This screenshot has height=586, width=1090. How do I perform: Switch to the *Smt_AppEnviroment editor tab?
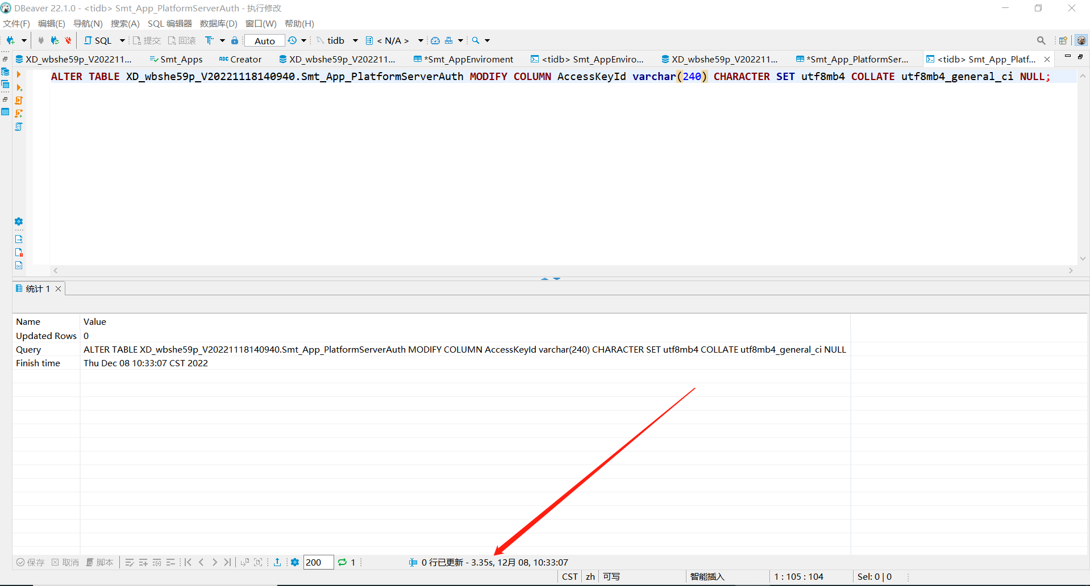[x=463, y=59]
